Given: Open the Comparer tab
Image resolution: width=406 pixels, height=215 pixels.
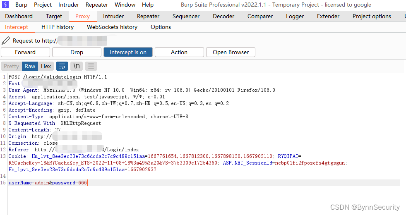Looking at the screenshot, I should [260, 16].
